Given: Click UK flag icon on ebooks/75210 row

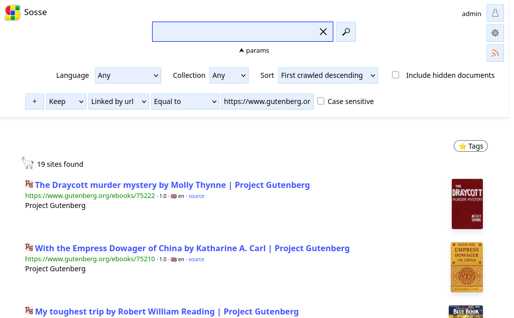Looking at the screenshot, I should point(174,260).
